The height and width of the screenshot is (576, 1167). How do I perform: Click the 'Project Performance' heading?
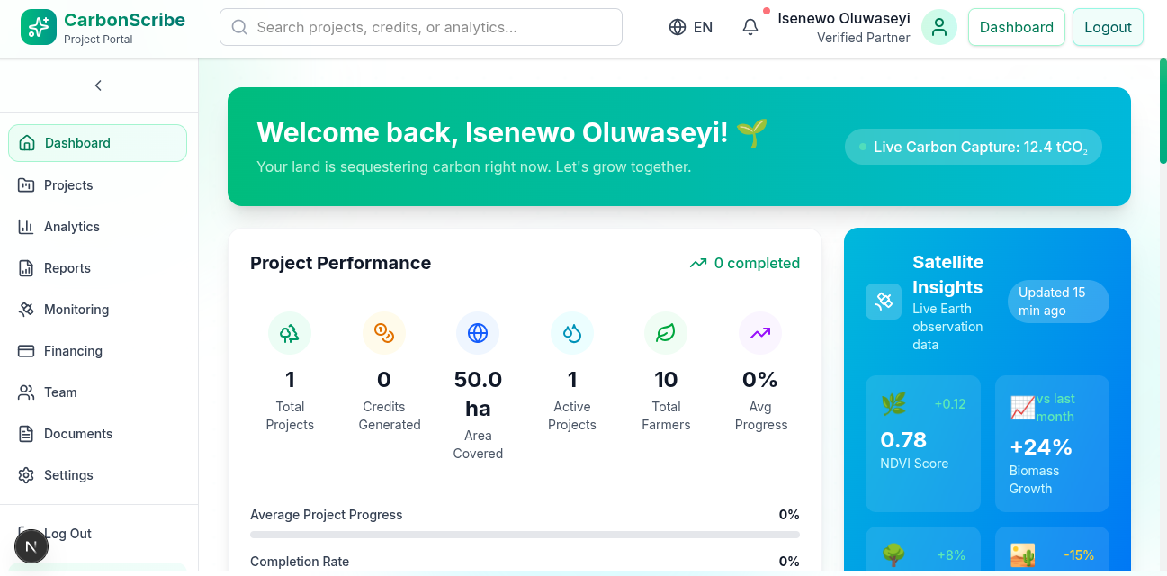[x=340, y=263]
